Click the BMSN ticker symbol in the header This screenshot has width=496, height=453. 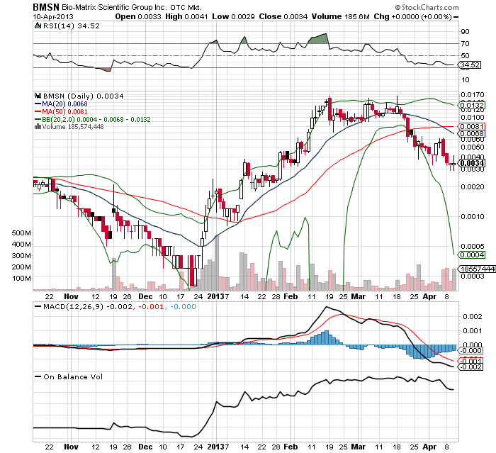[46, 7]
